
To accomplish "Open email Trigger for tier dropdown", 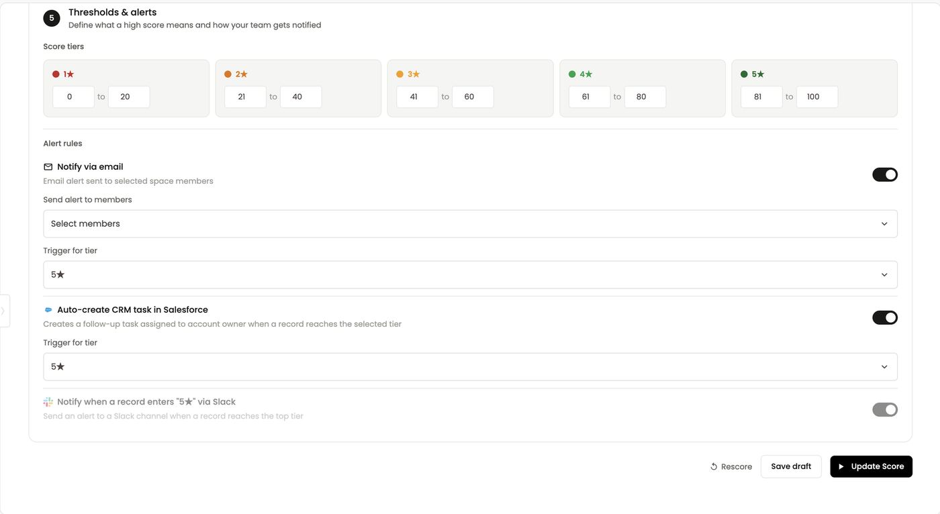I will [470, 274].
